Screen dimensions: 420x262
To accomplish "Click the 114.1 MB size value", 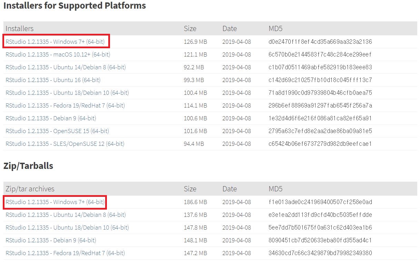I will [x=196, y=105].
